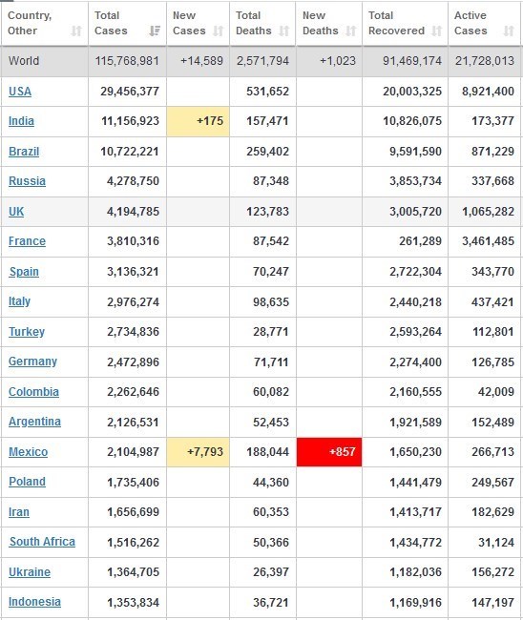This screenshot has width=523, height=620.
Task: Open the USA country link
Action: click(20, 92)
